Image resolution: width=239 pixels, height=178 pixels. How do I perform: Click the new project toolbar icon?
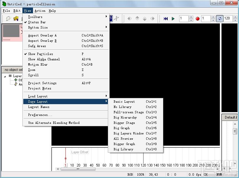click(x=8, y=19)
